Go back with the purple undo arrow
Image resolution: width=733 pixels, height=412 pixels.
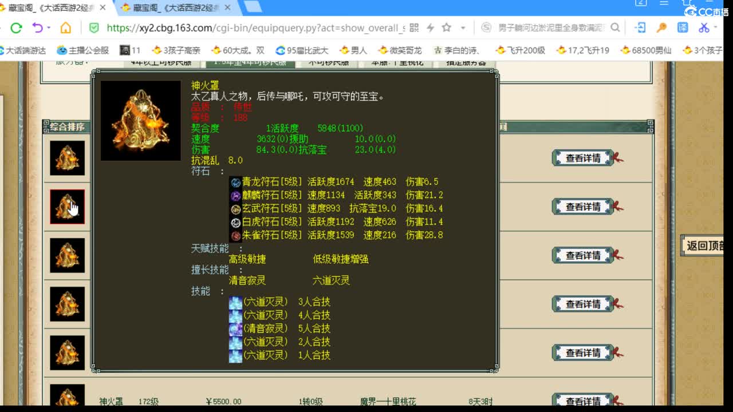38,27
